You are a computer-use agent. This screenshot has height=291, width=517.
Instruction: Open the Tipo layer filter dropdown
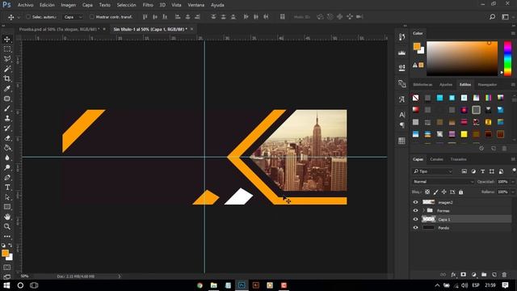(x=433, y=171)
